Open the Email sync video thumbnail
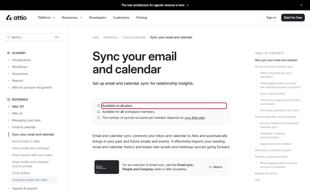This screenshot has width=310, height=193. (107, 167)
